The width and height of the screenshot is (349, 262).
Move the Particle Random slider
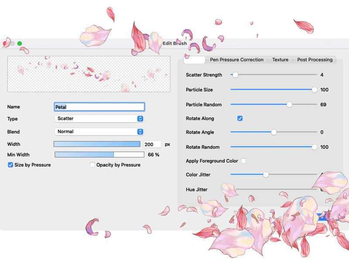tap(289, 104)
